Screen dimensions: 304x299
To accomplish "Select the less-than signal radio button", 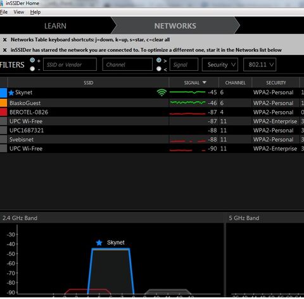I will click(159, 69).
